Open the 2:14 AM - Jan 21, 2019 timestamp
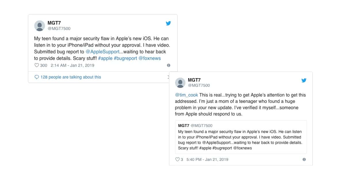This screenshot has height=181, width=345. 72,65
